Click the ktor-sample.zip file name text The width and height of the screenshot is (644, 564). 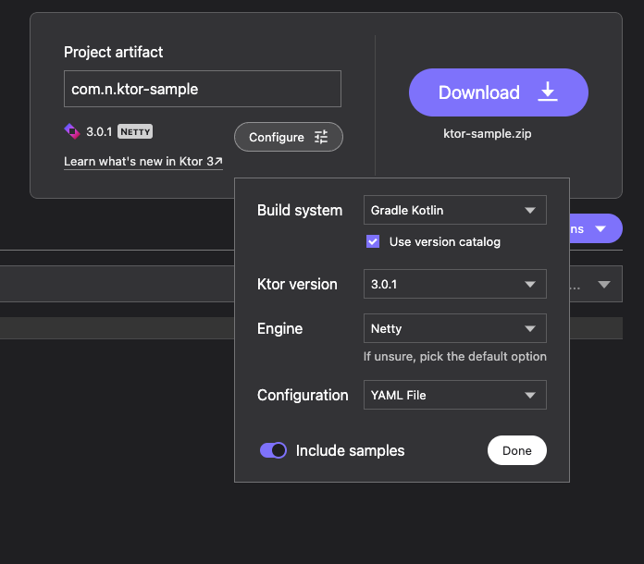pyautogui.click(x=487, y=134)
